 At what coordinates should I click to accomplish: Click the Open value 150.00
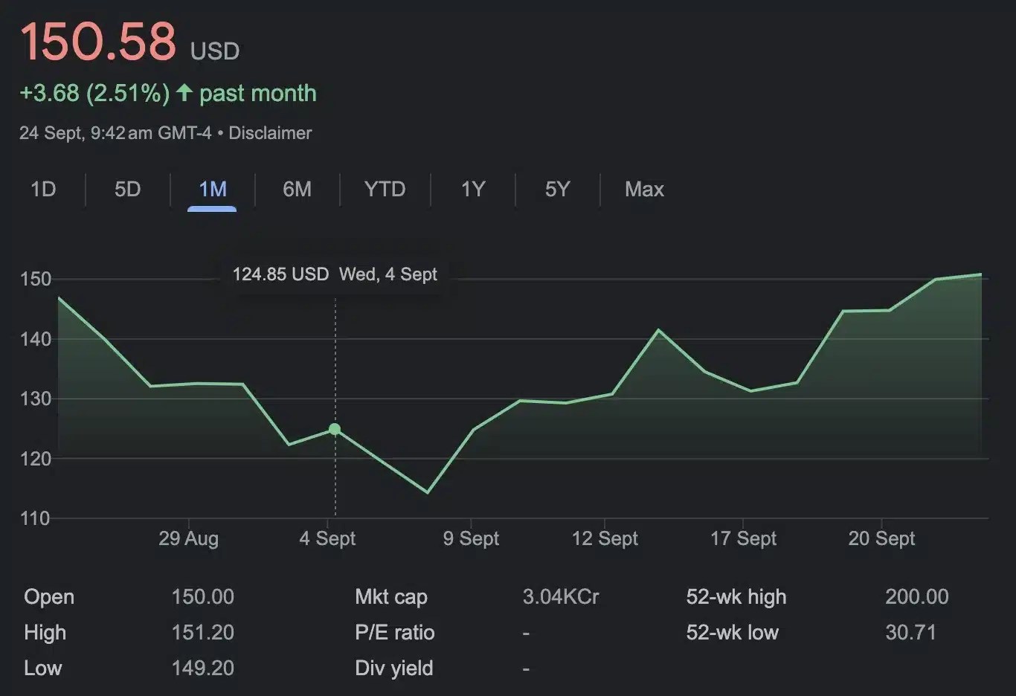point(202,597)
